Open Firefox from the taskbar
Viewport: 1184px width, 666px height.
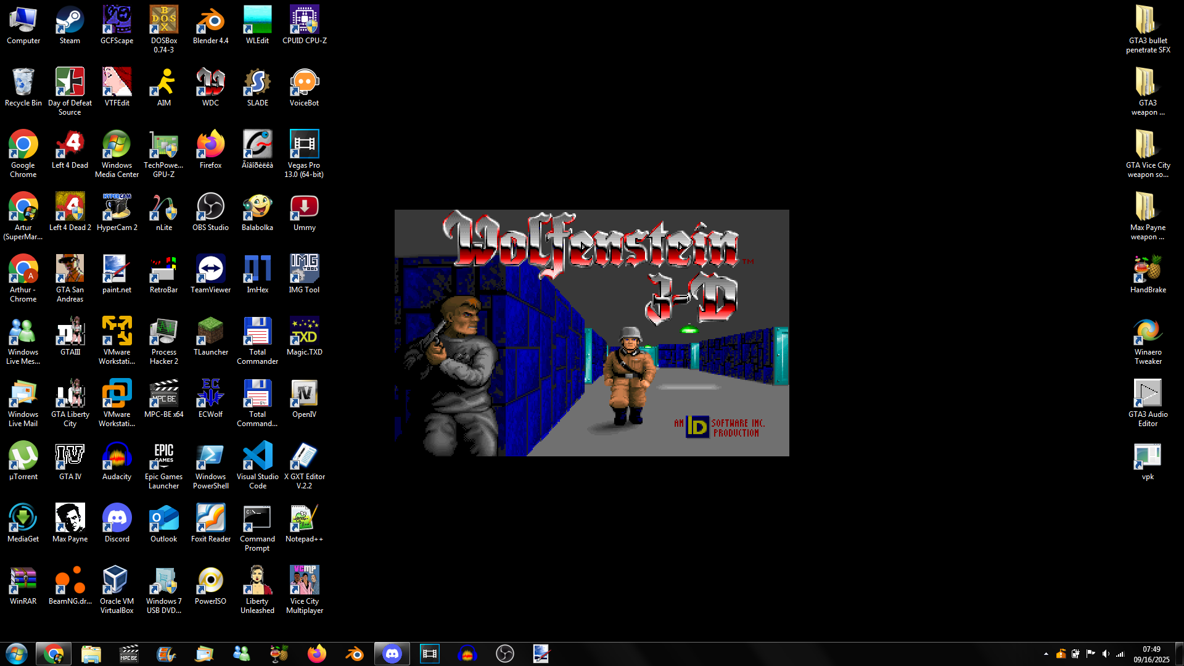click(317, 654)
